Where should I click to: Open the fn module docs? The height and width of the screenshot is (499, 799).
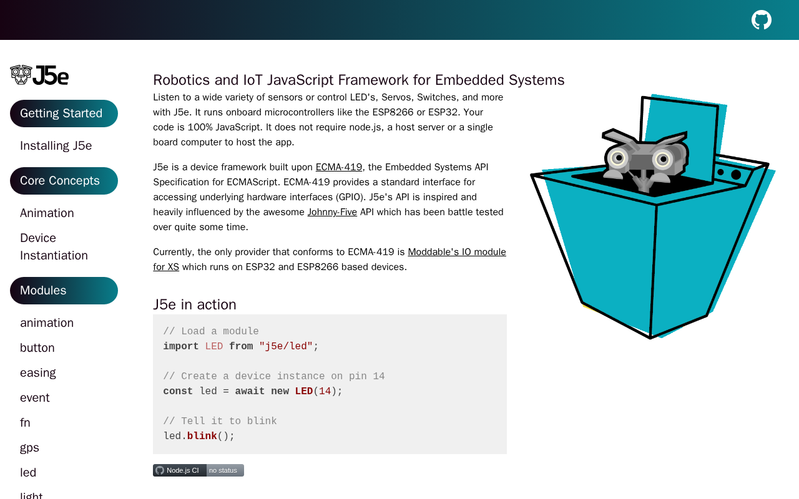point(25,423)
